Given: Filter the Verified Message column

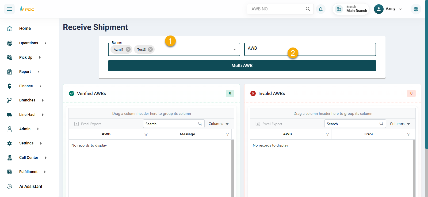Looking at the screenshot, I should [227, 134].
